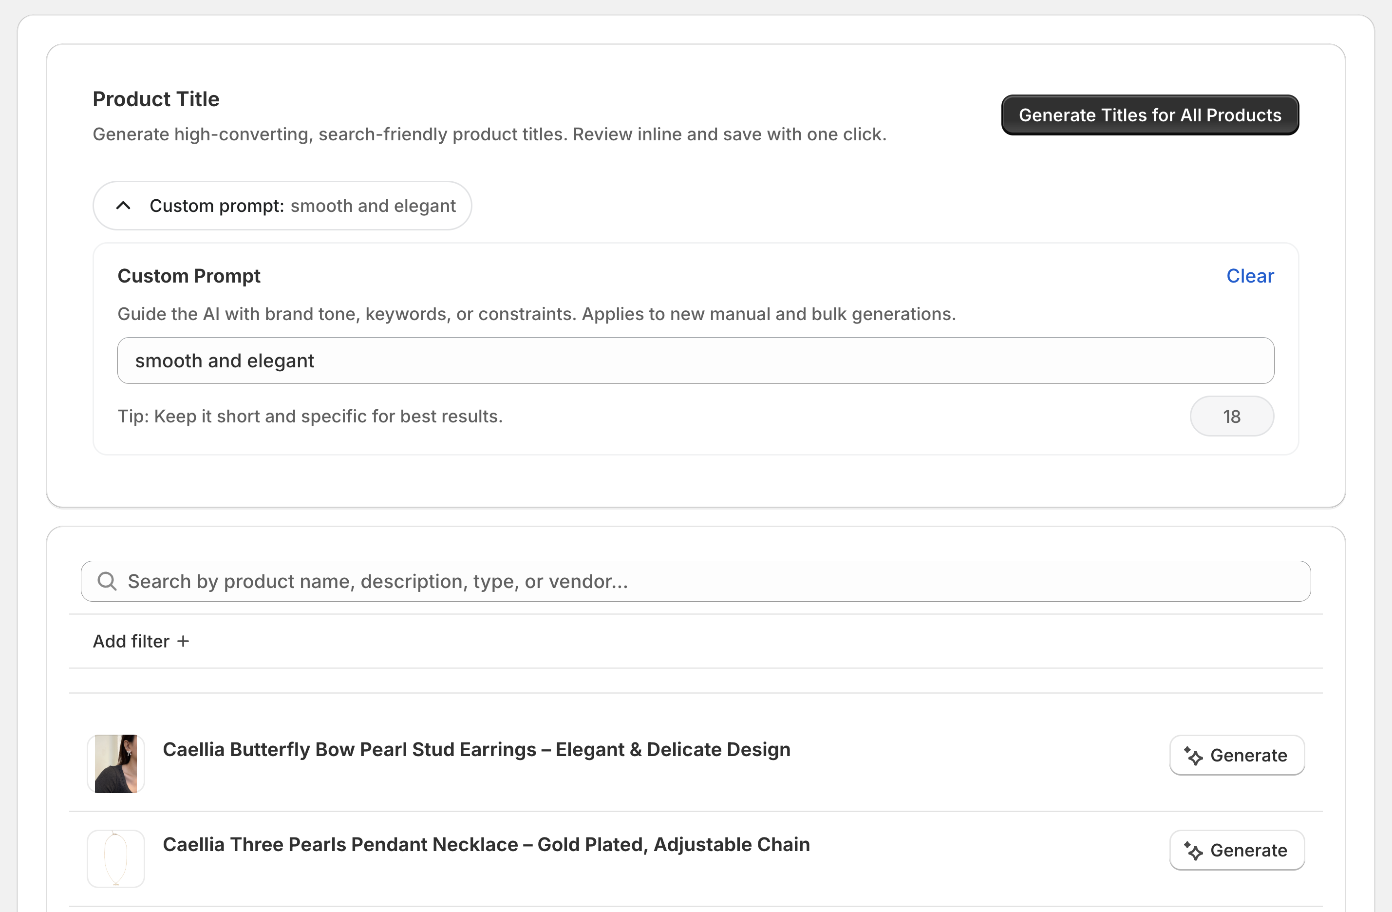
Task: Click the product search field
Action: 696,581
